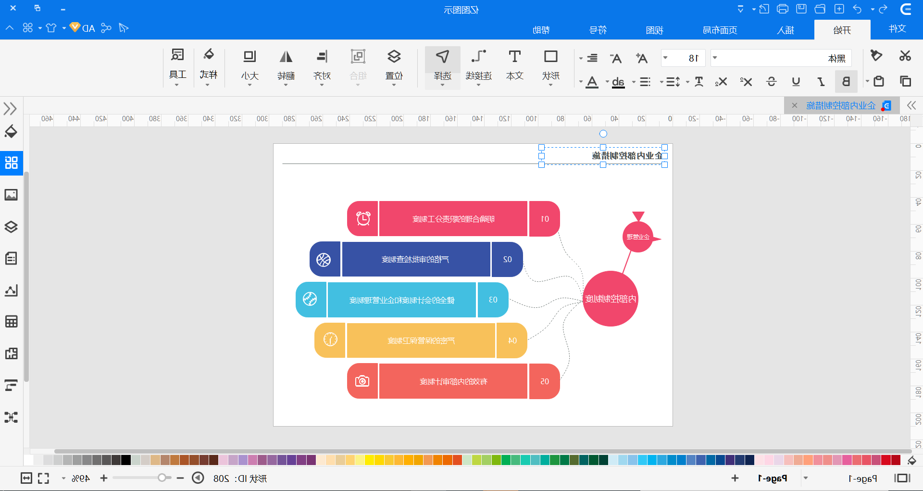Click the New document plus icon
This screenshot has height=491, width=923.
tap(839, 9)
